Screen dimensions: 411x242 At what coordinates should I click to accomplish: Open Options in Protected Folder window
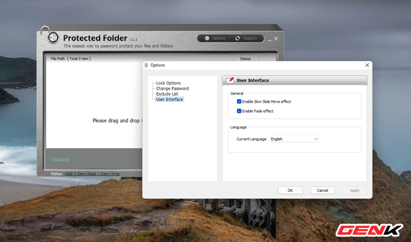[218, 39]
